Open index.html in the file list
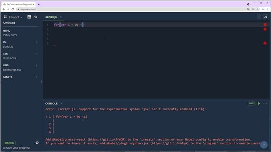The image size is (271, 152). (x=10, y=35)
